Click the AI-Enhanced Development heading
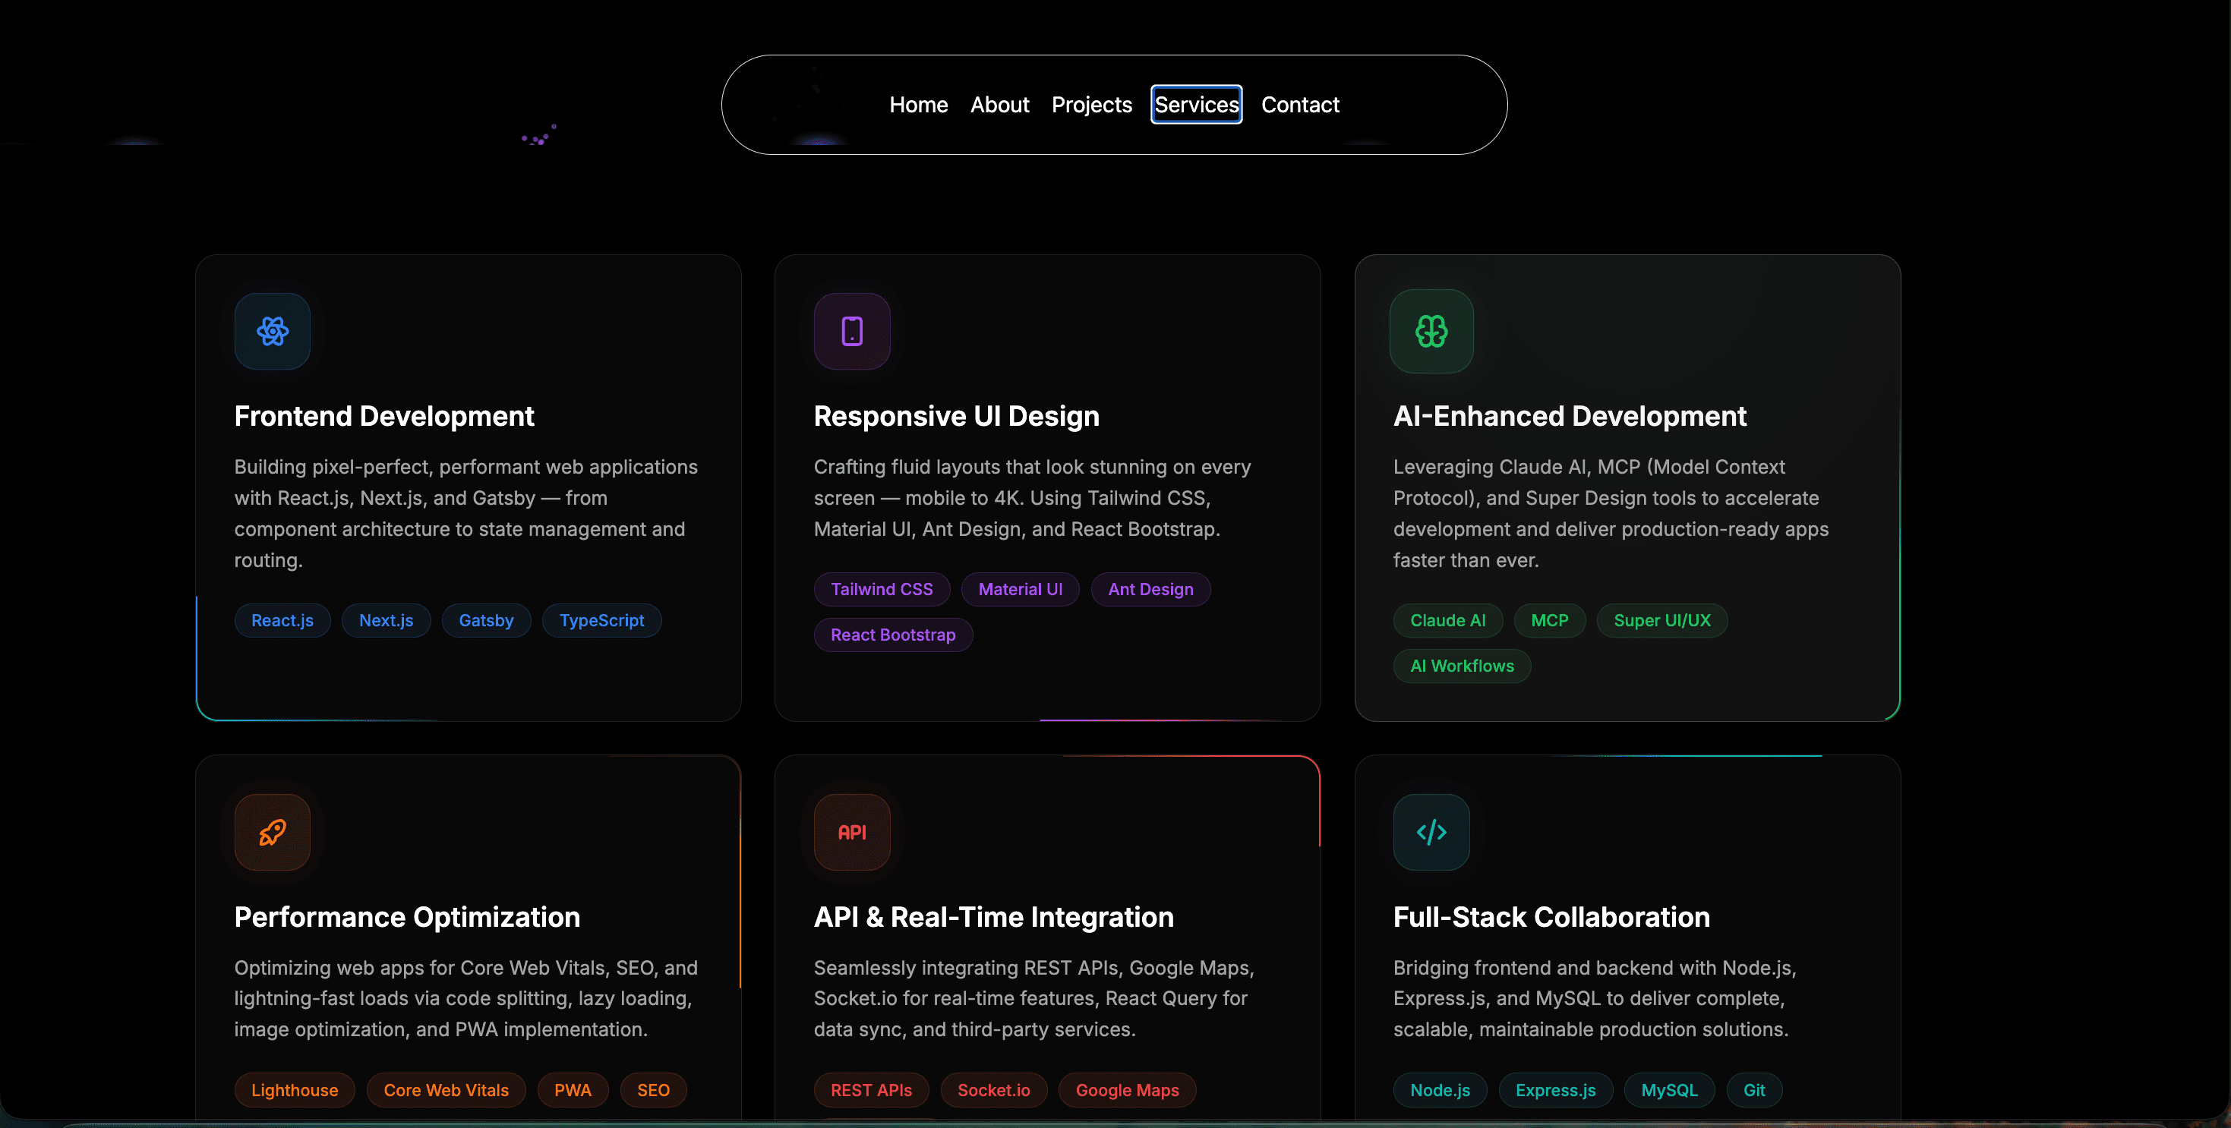The height and width of the screenshot is (1128, 2231). pyautogui.click(x=1570, y=417)
